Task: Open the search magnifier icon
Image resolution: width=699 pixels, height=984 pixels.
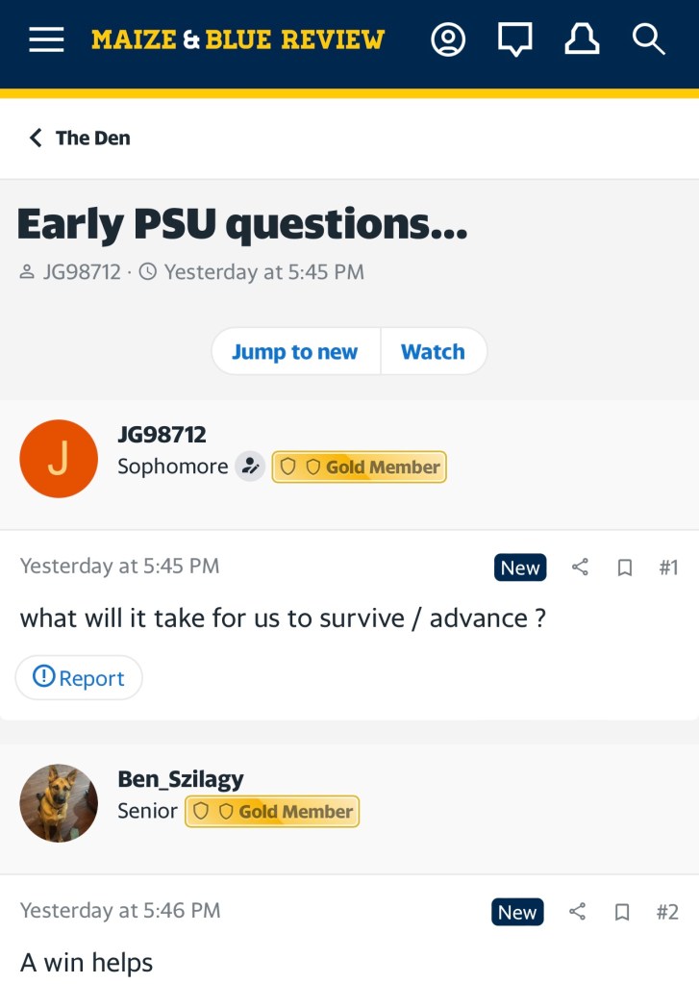Action: click(649, 39)
